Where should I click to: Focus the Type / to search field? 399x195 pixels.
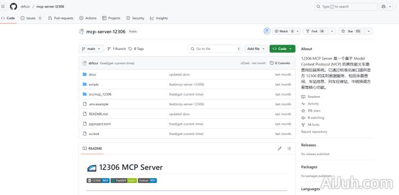coord(346,6)
